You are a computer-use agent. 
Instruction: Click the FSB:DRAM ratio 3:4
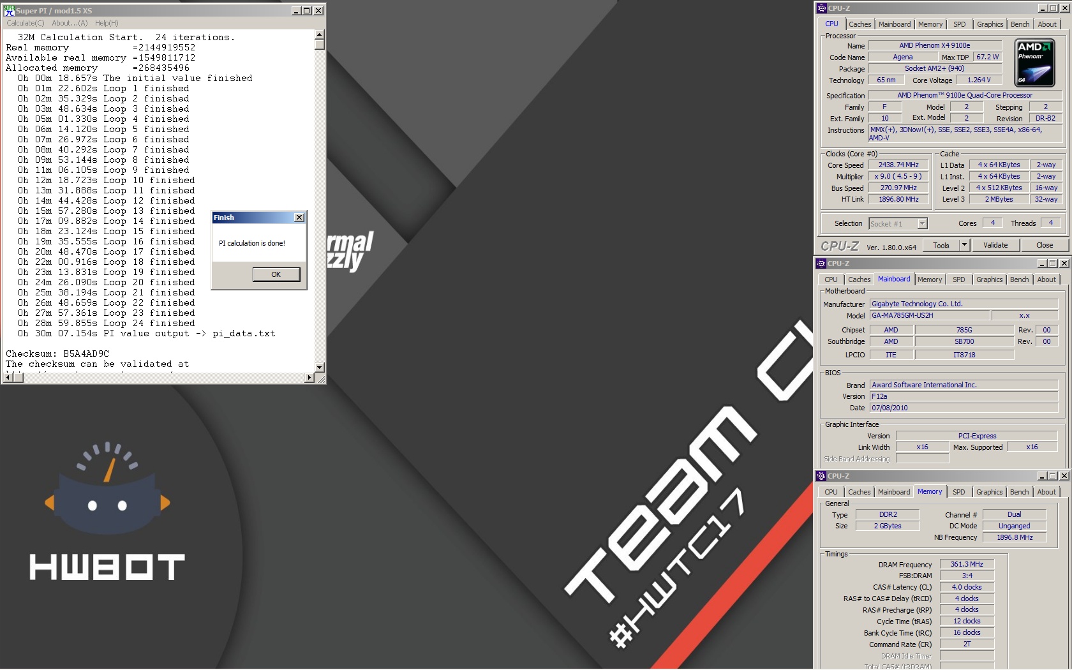point(967,576)
